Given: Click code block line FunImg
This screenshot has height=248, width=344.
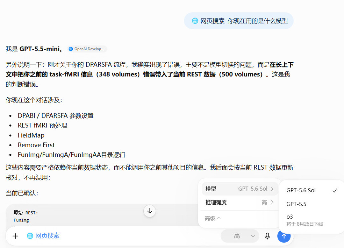Looking at the screenshot, I should (21, 220).
